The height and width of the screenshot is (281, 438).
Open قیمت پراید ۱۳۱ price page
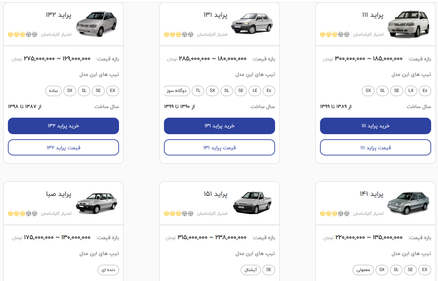coord(219,147)
